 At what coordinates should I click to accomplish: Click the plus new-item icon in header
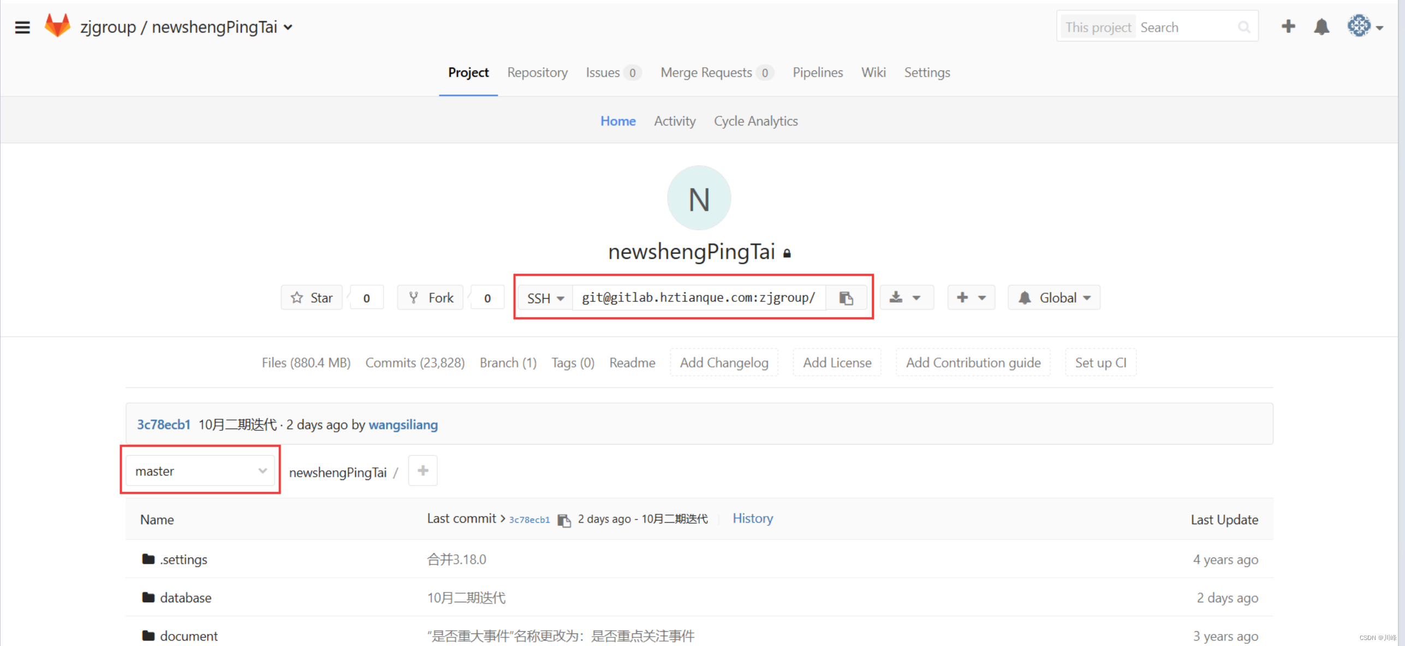(x=1288, y=26)
